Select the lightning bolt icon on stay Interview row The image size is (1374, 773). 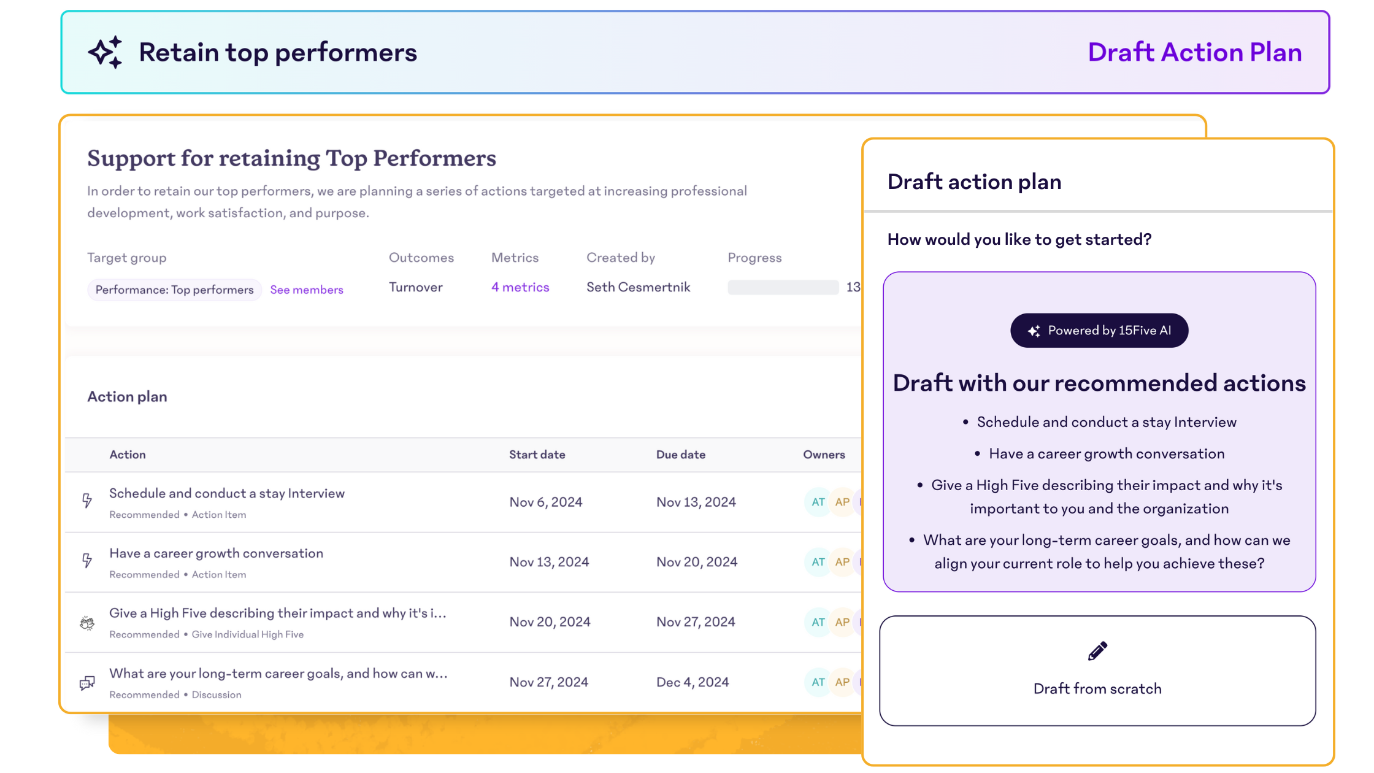click(x=88, y=501)
